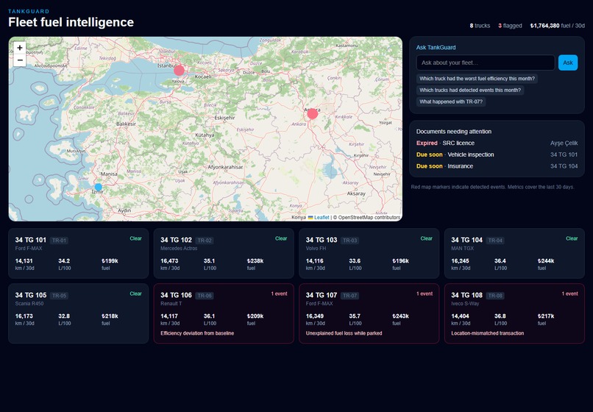The width and height of the screenshot is (593, 412).
Task: Click the TR-08 tag badge
Action: [x=495, y=296]
